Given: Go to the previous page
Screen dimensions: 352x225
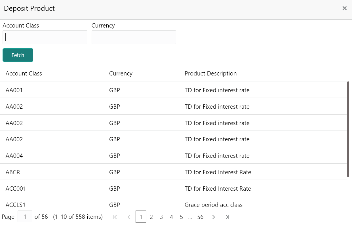Looking at the screenshot, I should point(129,217).
